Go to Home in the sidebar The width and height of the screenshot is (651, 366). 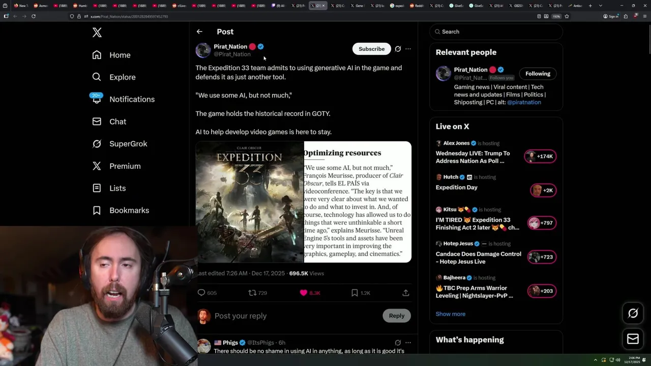111,55
